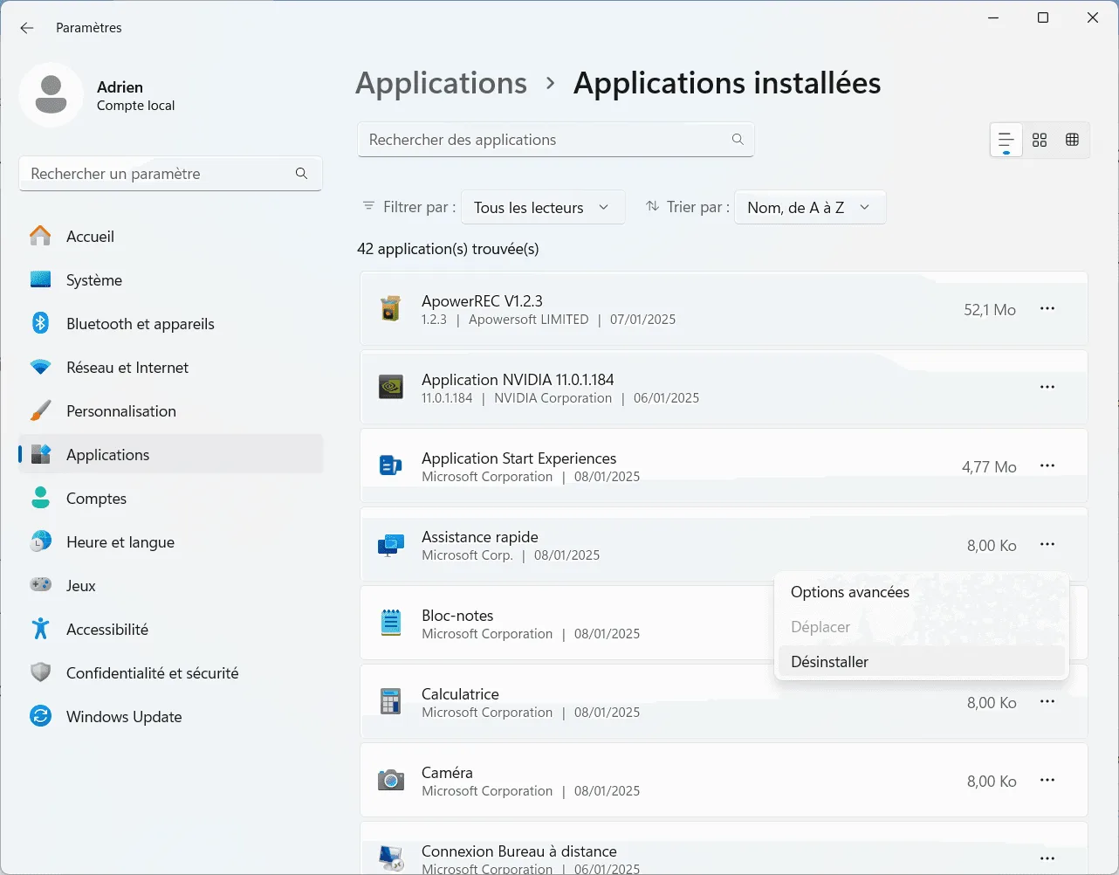Viewport: 1119px width, 875px height.
Task: Click the Adrien profile avatar
Action: [x=51, y=94]
